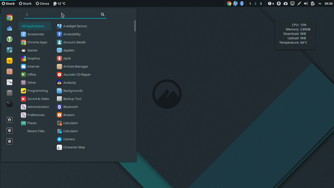Expand the hidden tray icons arrow

[320, 4]
